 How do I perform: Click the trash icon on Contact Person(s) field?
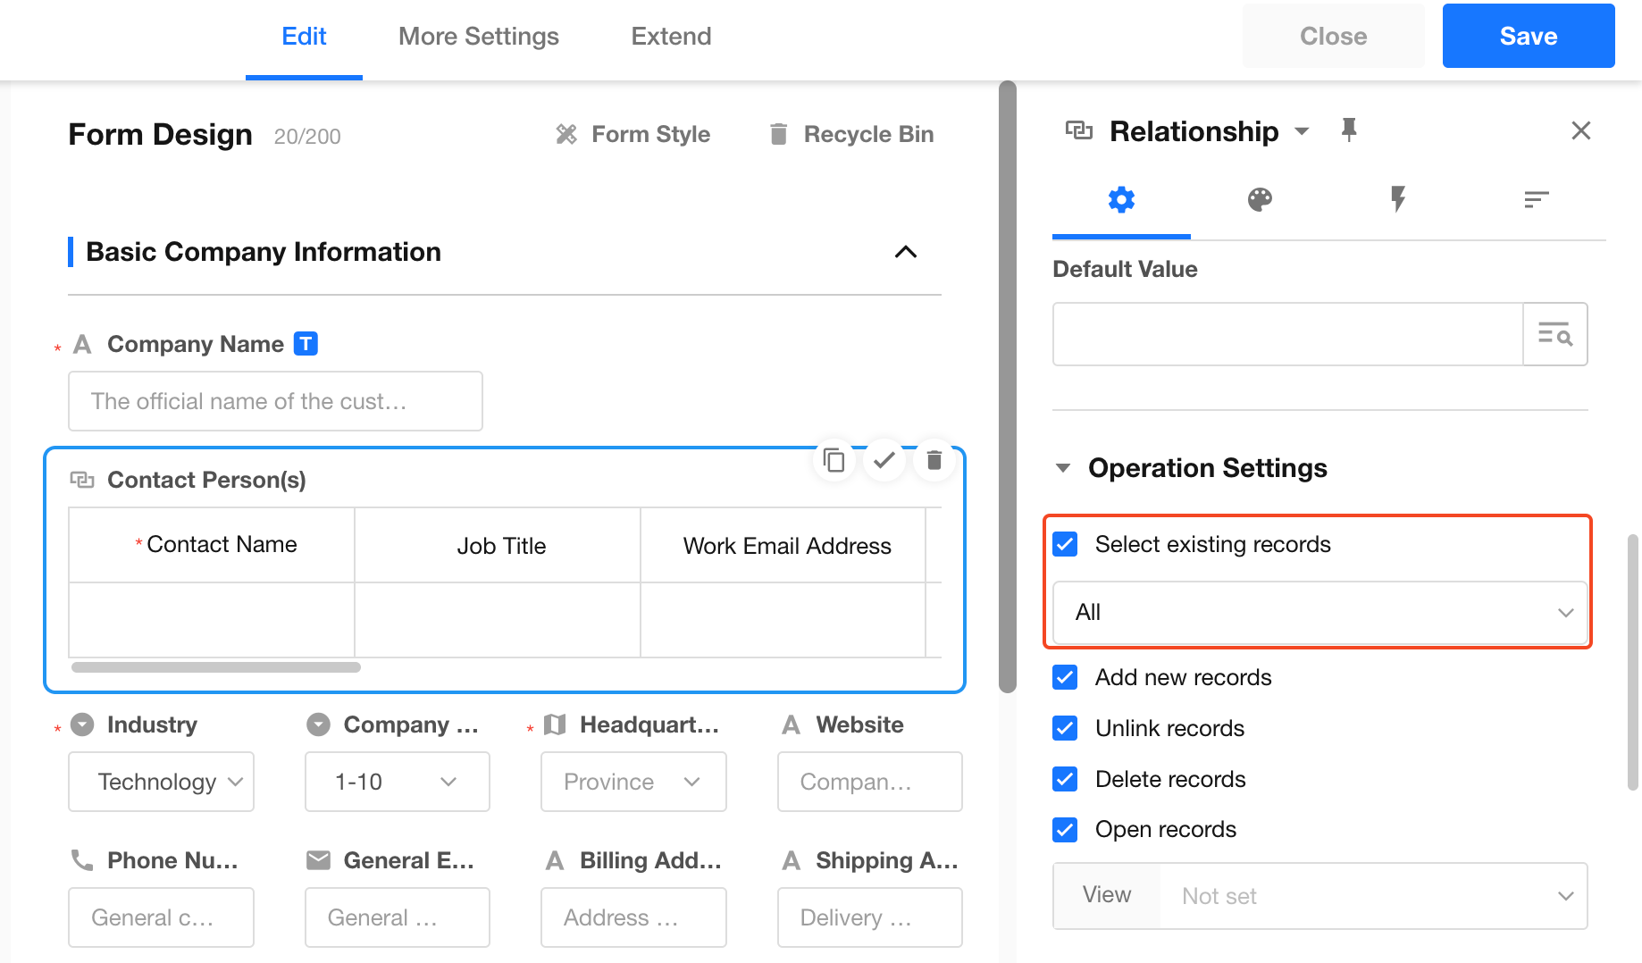(934, 460)
